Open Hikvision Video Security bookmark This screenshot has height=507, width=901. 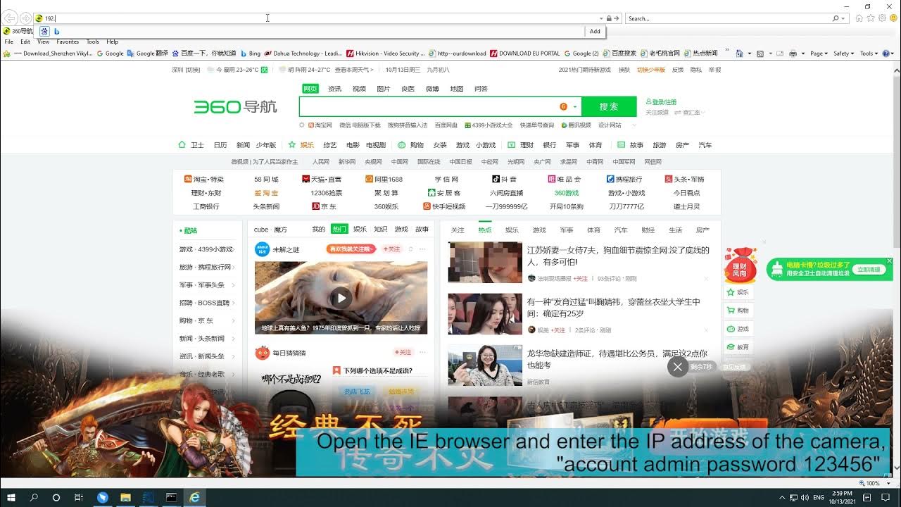coord(386,53)
